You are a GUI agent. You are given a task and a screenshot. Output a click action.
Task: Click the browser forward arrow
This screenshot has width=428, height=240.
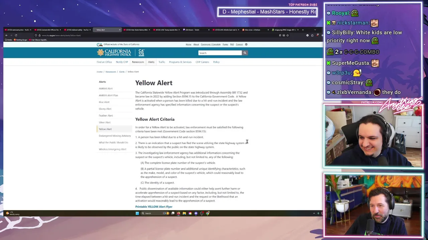(x=11, y=35)
